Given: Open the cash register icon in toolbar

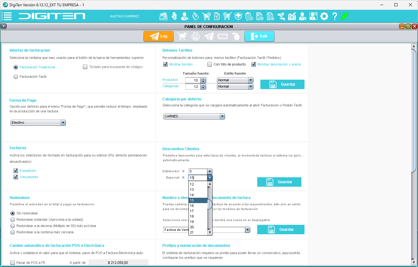Looking at the screenshot, I should click(x=163, y=16).
